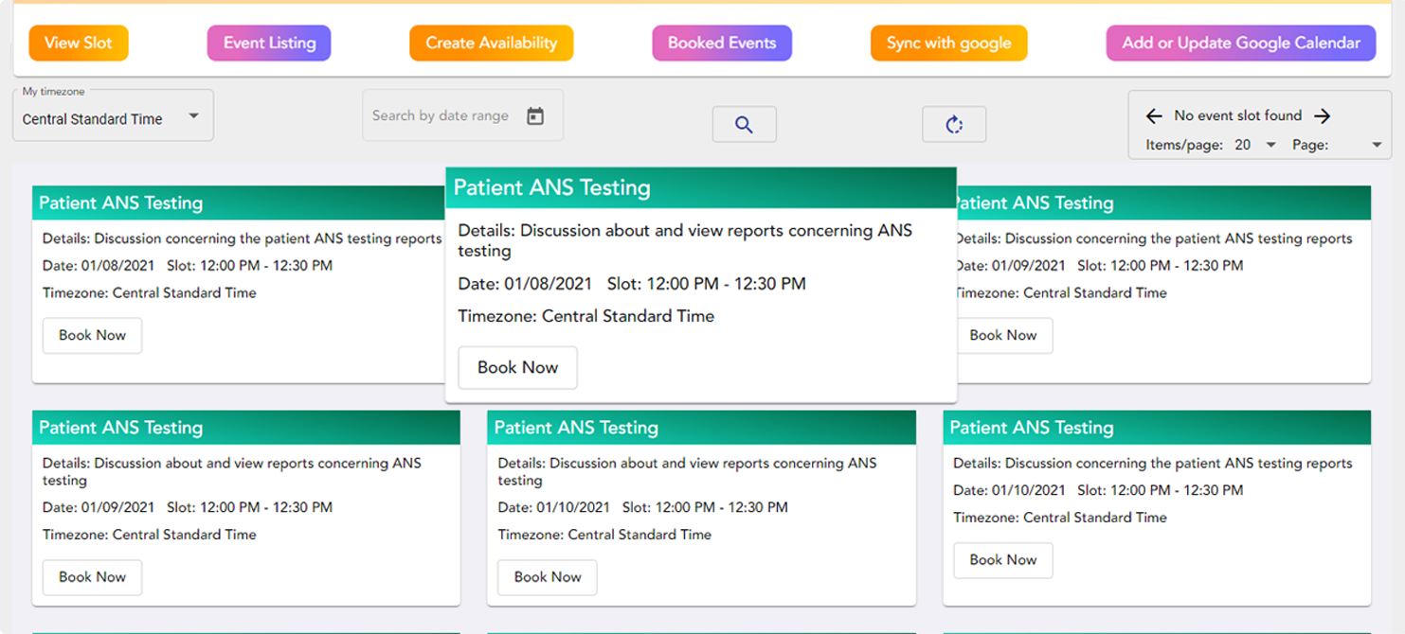
Task: Click Add or Update Google Calendar
Action: pyautogui.click(x=1240, y=43)
